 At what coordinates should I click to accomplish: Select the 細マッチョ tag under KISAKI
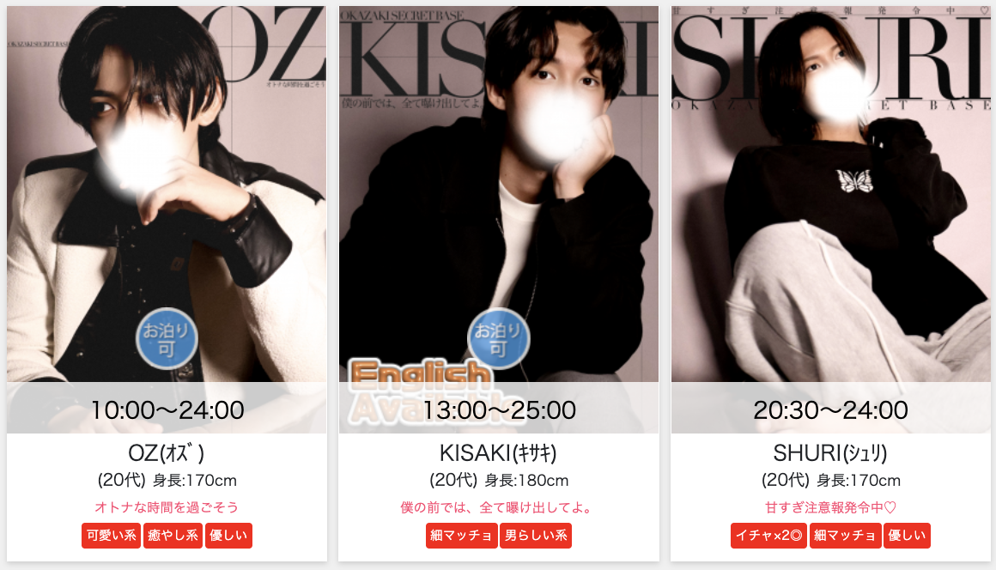coord(461,536)
